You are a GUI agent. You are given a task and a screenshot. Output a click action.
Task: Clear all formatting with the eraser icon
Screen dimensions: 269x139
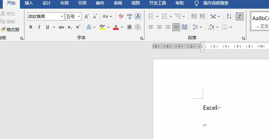tap(121, 16)
